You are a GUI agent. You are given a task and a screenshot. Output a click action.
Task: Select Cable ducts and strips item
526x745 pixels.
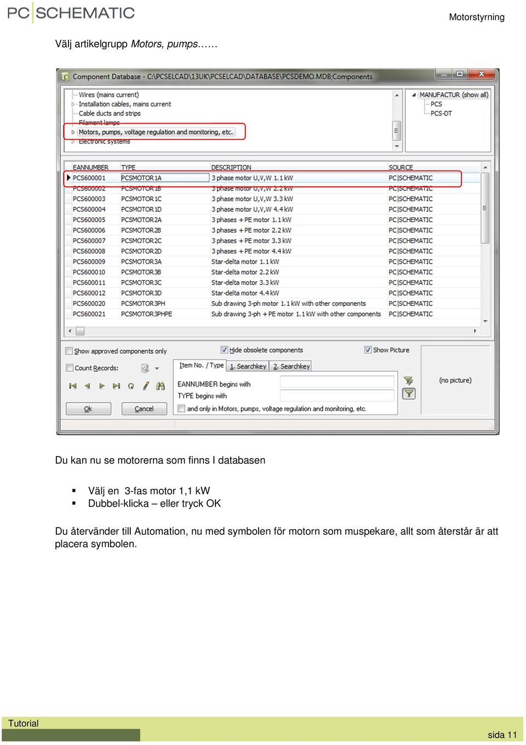tap(110, 113)
